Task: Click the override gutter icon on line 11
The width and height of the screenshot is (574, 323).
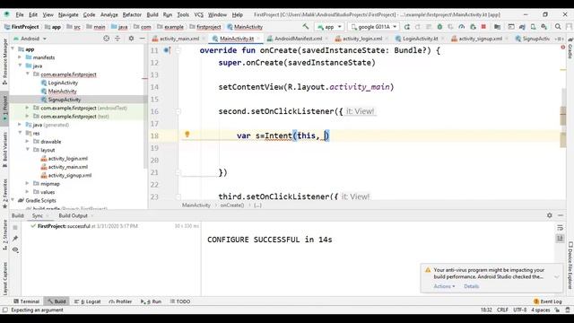Action: point(167,50)
